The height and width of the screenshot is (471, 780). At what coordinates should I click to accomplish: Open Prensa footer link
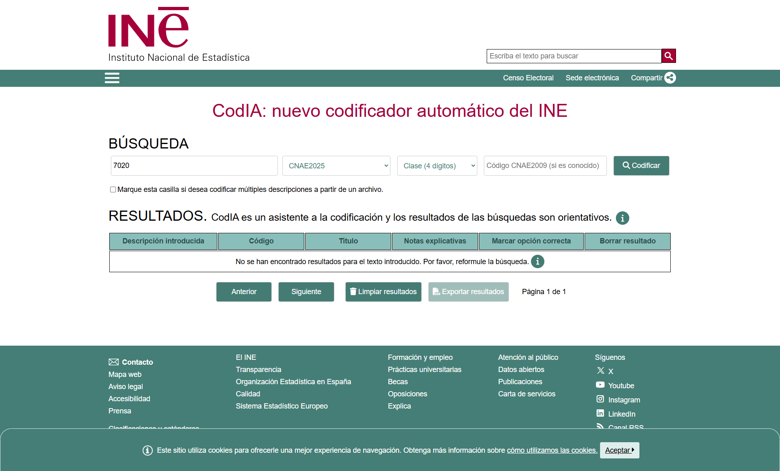click(120, 411)
